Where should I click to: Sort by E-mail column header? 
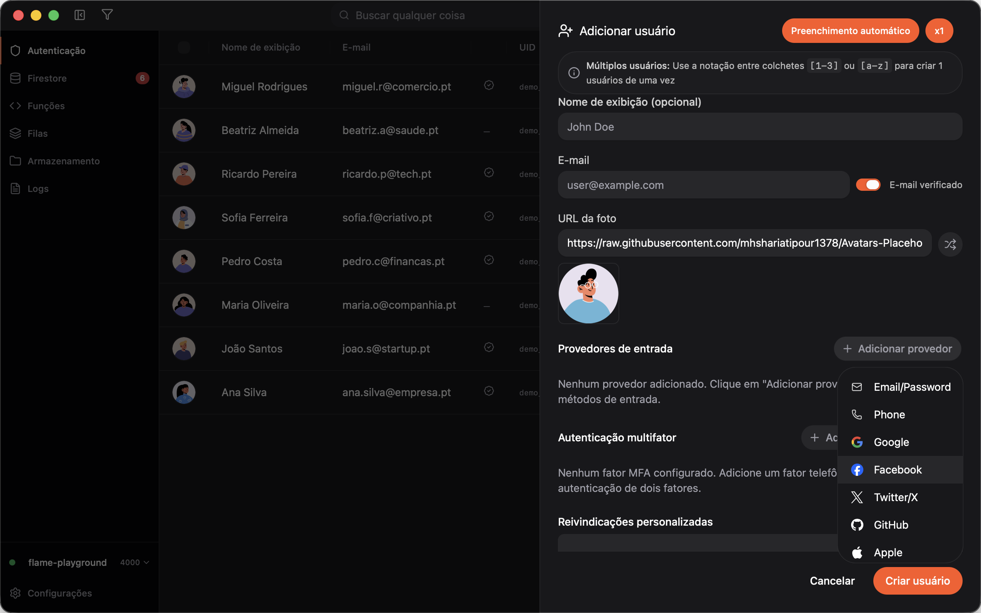[356, 48]
